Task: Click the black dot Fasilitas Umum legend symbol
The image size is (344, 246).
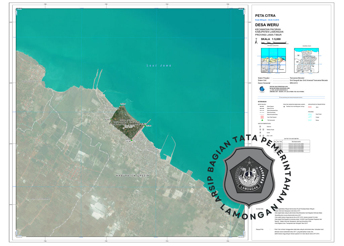Action: [284, 106]
